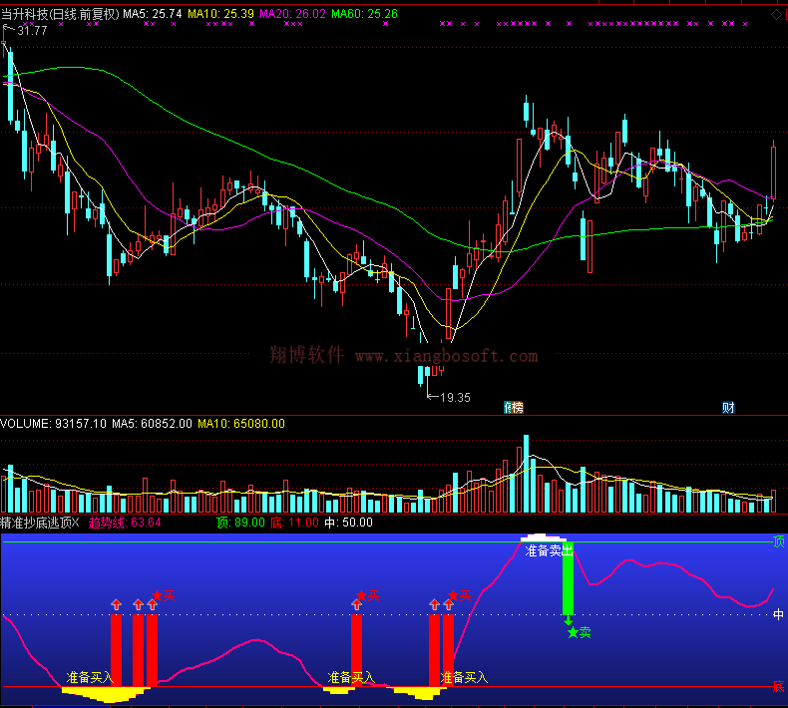The height and width of the screenshot is (708, 788).
Task: Click the 底榜 info marker below chart
Action: tap(514, 407)
